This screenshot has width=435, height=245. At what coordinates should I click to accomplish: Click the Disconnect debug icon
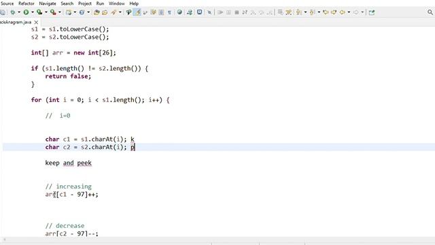pyautogui.click(x=245, y=12)
